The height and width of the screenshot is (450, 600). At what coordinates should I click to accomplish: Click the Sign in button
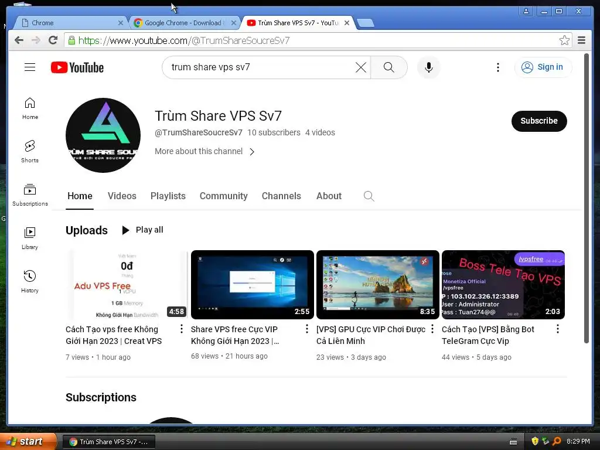(x=543, y=67)
